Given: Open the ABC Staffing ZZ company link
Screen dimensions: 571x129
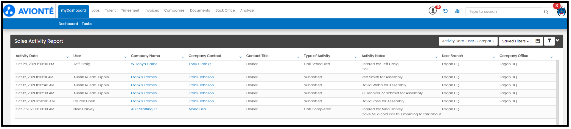Looking at the screenshot, I should click(x=144, y=109).
